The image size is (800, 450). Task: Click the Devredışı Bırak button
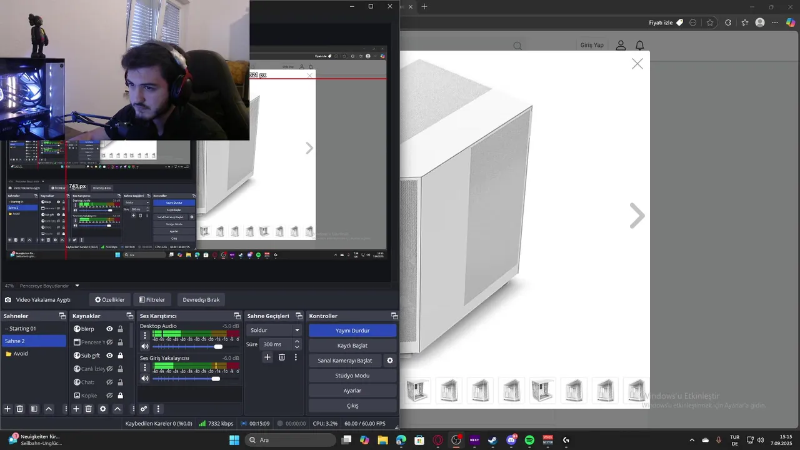click(x=201, y=300)
